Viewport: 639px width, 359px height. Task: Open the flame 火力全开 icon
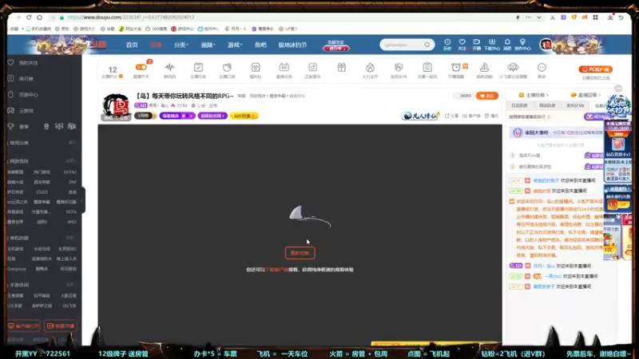(370, 70)
